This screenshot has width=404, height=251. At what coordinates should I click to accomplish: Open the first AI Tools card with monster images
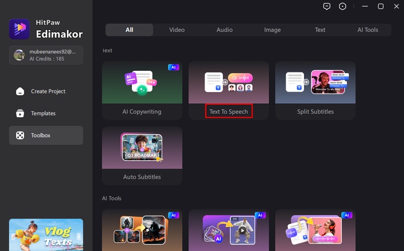pyautogui.click(x=142, y=230)
